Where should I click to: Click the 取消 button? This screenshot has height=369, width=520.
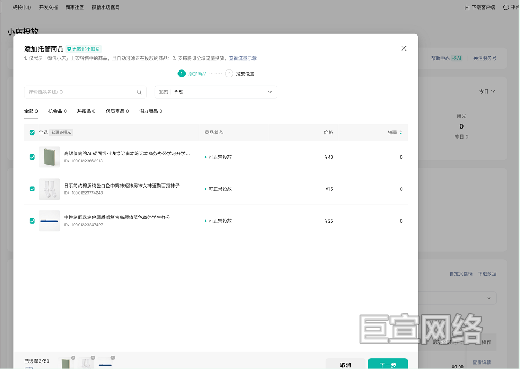tap(345, 364)
